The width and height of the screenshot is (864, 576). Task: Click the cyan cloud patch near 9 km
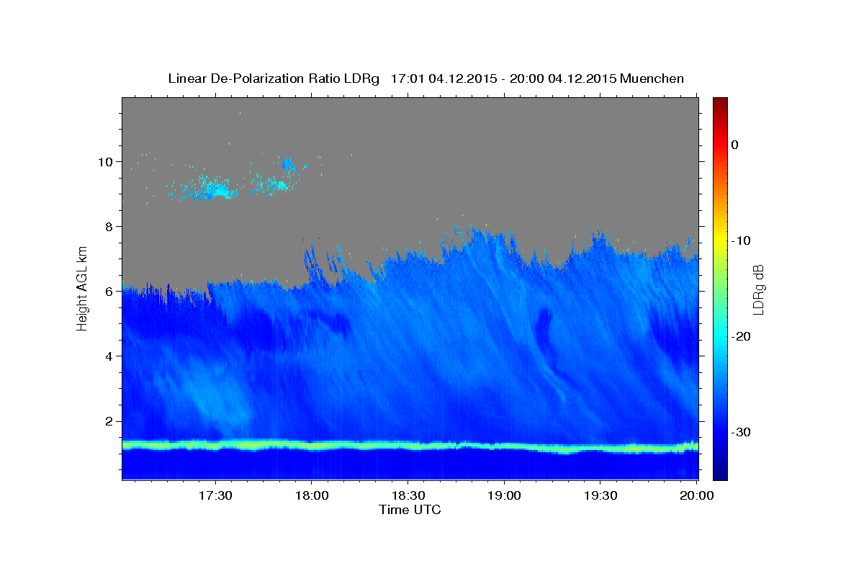pos(216,190)
